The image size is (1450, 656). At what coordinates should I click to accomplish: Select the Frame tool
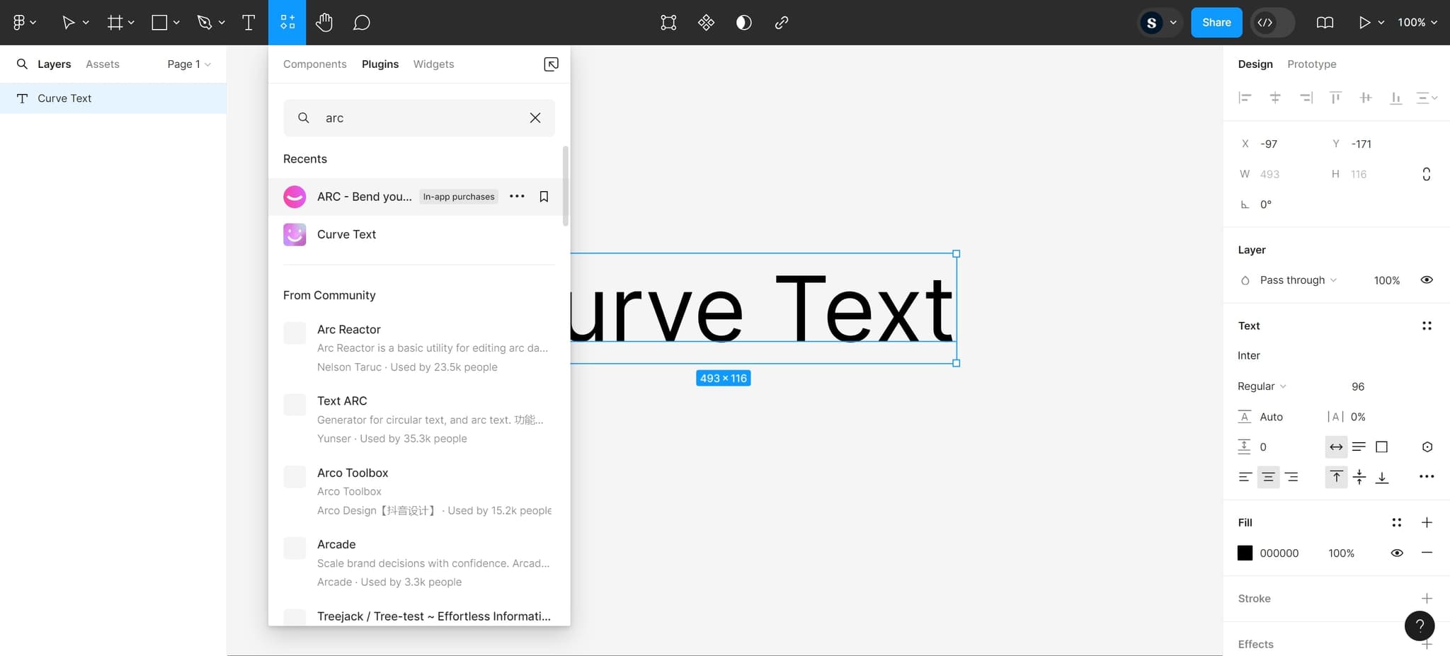pyautogui.click(x=114, y=22)
